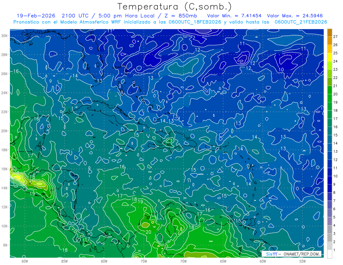The image size is (343, 265).
Task: Click color bar scale label "6"
Action: click(334, 209)
